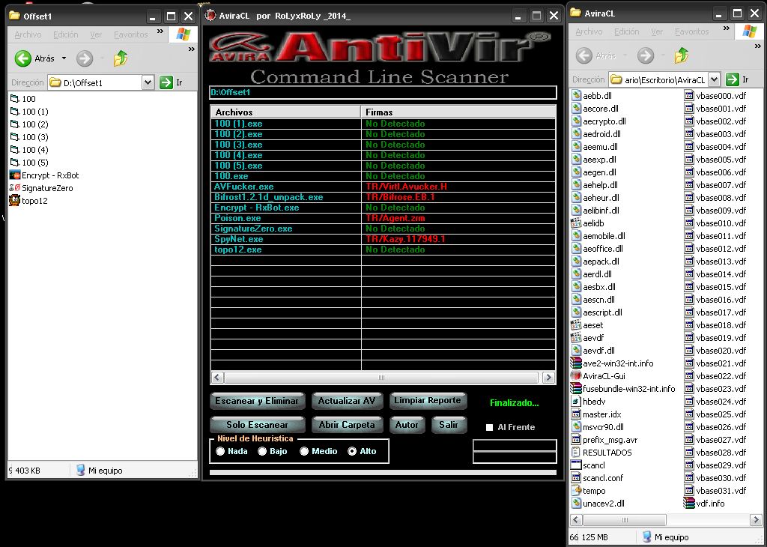The width and height of the screenshot is (767, 547).
Task: Click the Salir button
Action: click(x=449, y=425)
